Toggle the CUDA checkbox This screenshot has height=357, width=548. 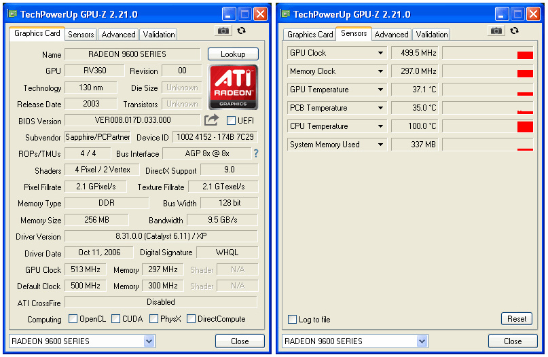(115, 318)
